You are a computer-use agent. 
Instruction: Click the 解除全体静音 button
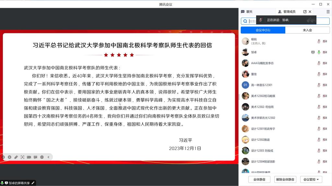click(x=285, y=180)
